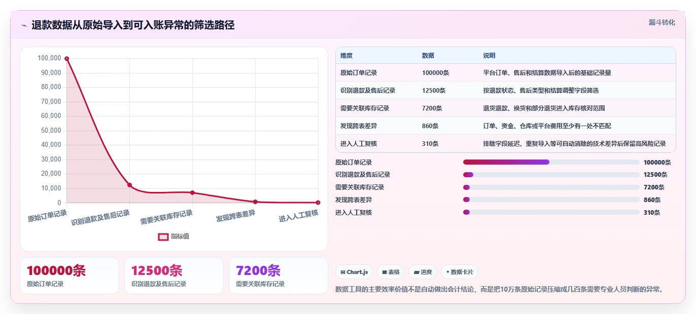Select the 维度 column header
The width and height of the screenshot is (696, 314).
[346, 55]
